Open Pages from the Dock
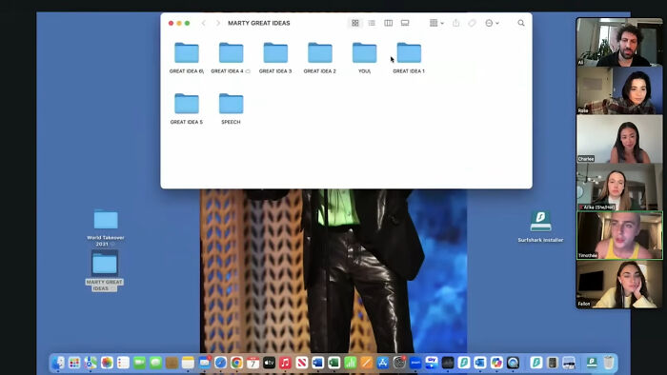This screenshot has height=375, width=667. [366, 363]
